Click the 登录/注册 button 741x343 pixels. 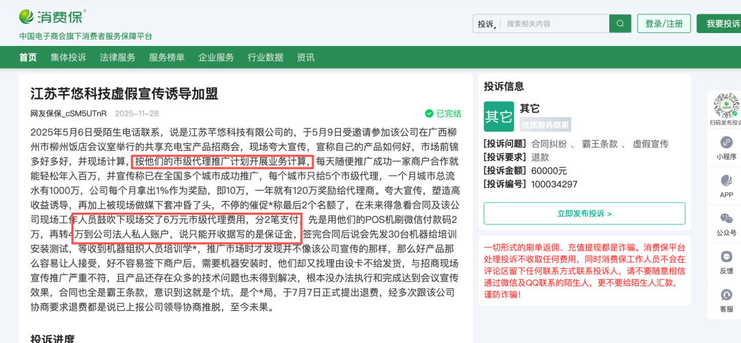coord(663,23)
